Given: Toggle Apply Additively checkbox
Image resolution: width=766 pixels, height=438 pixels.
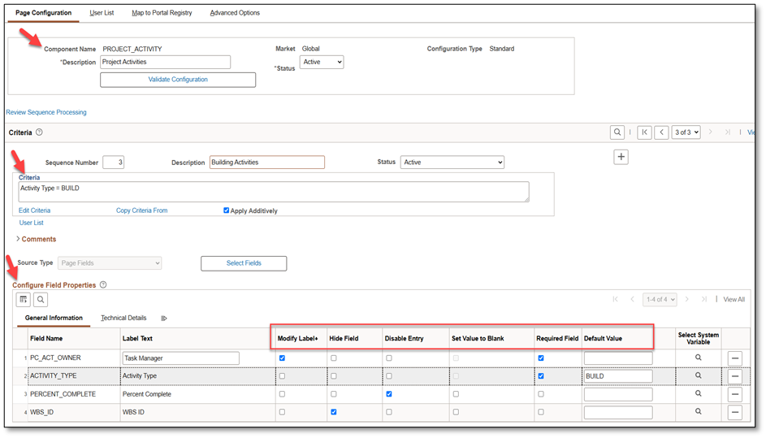Looking at the screenshot, I should 226,210.
